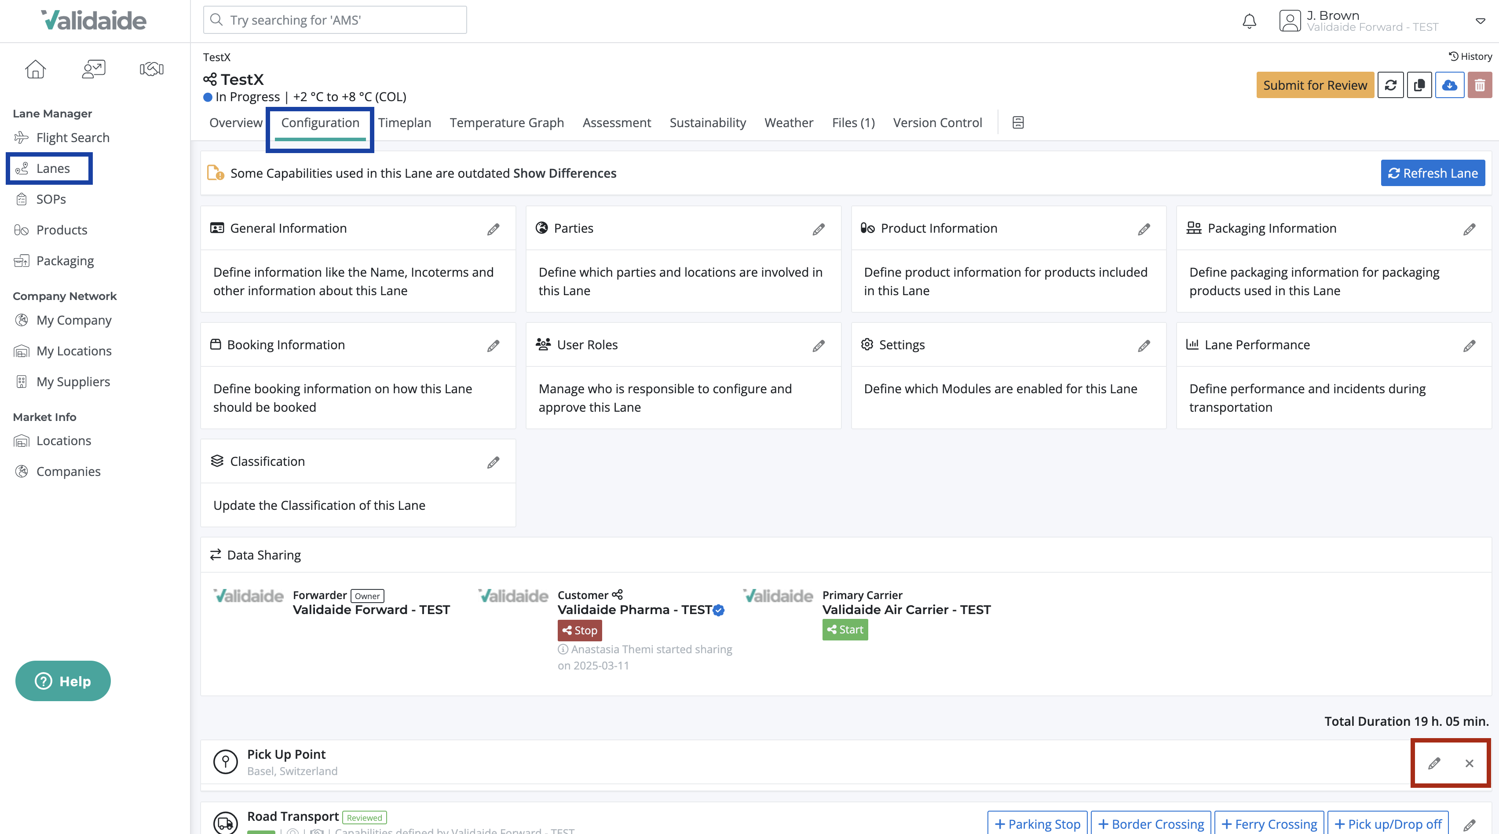The image size is (1499, 834).
Task: Open Packaging in sidebar
Action: point(54,261)
